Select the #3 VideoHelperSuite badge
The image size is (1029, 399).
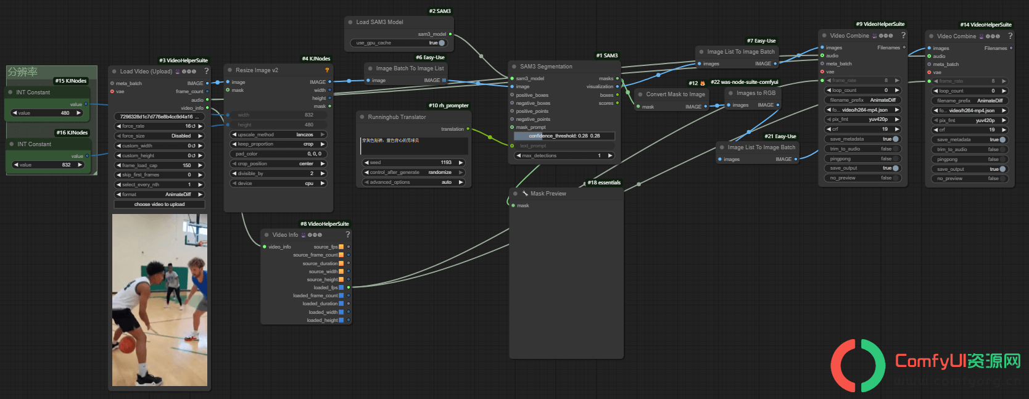tap(183, 60)
